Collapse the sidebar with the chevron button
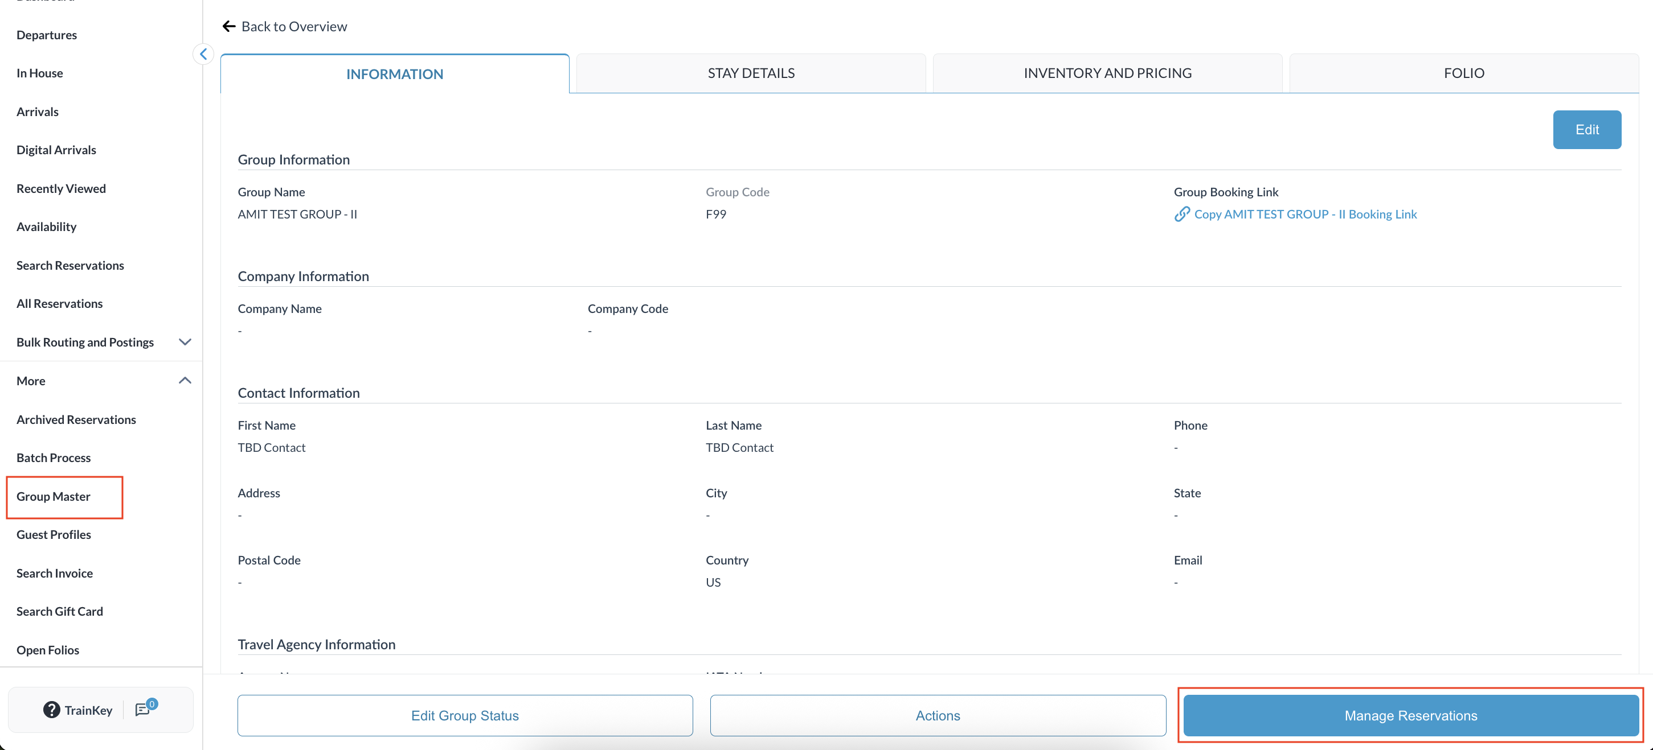This screenshot has height=750, width=1653. (203, 54)
